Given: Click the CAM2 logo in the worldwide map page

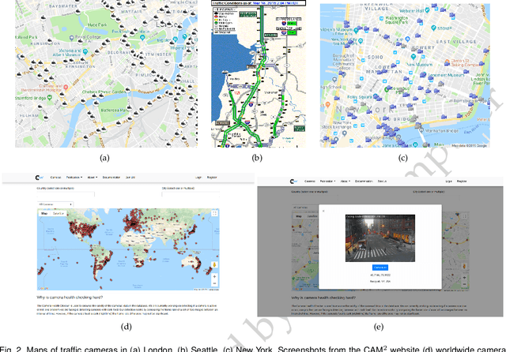Looking at the screenshot, I should [x=40, y=178].
